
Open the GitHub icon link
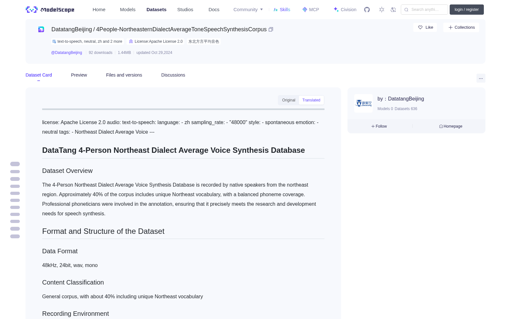click(x=367, y=10)
